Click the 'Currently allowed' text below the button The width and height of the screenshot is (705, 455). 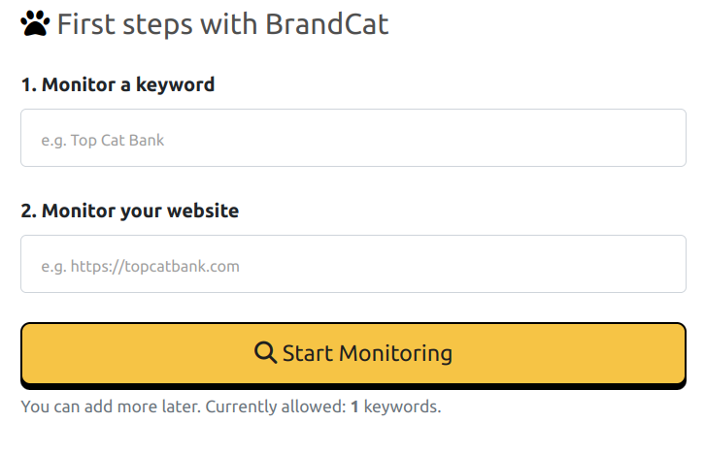tap(276, 406)
